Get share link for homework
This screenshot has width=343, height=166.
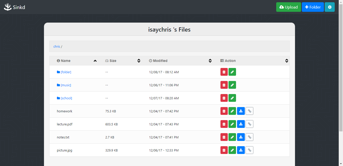[249, 111]
